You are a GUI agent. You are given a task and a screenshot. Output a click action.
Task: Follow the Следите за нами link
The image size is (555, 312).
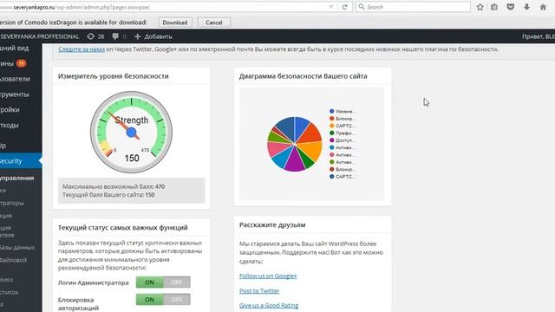82,49
